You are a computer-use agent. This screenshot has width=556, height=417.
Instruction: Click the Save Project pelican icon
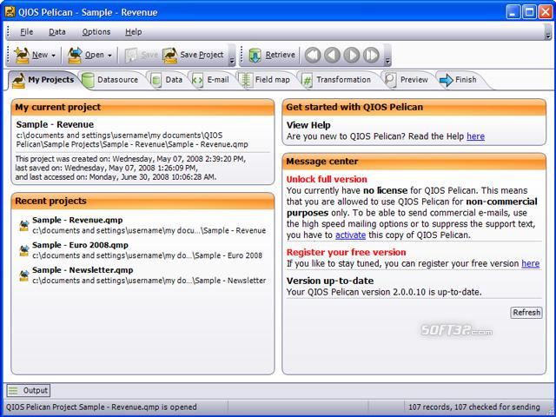170,55
